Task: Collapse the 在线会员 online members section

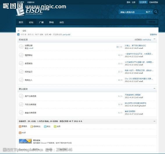Action: coord(154,121)
